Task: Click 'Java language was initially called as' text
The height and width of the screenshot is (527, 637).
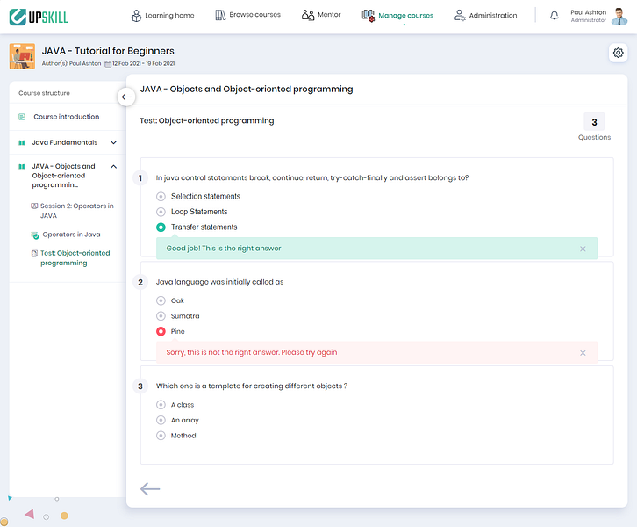Action: pyautogui.click(x=219, y=282)
